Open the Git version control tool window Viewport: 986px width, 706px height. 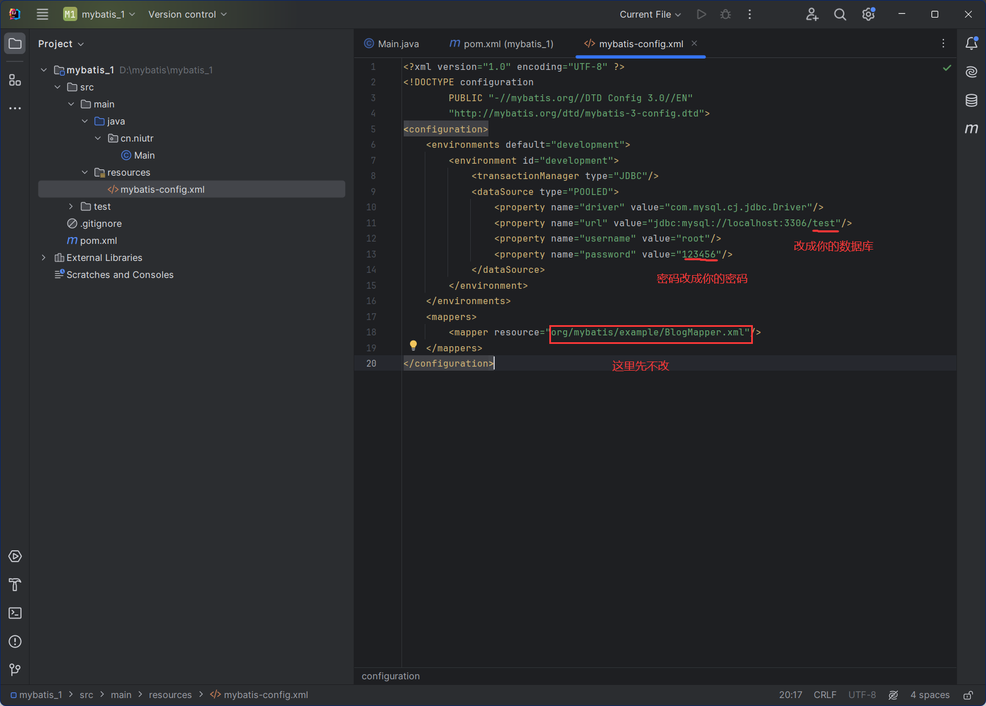click(15, 670)
